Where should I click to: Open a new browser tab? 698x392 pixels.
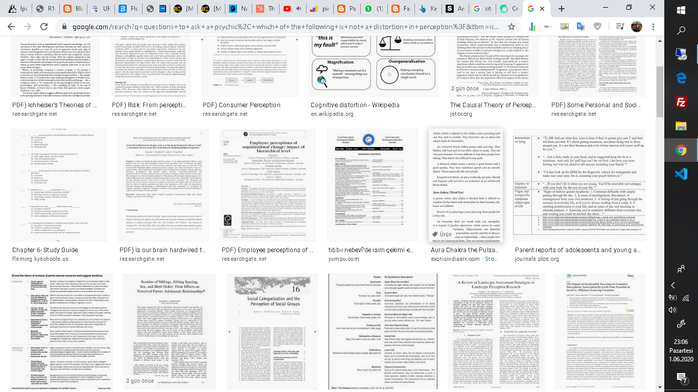click(x=562, y=9)
